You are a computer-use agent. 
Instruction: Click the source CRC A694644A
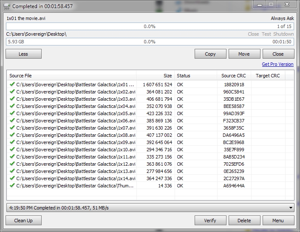234,186
